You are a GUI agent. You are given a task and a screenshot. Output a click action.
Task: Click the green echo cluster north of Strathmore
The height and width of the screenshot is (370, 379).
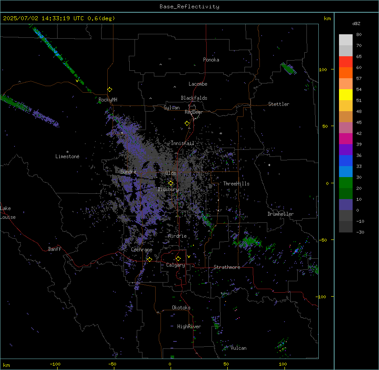coord(249,241)
